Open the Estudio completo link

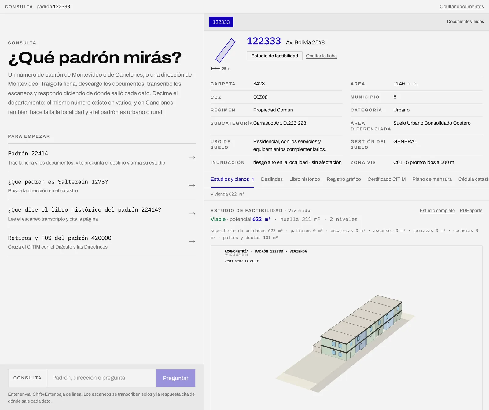tap(437, 211)
